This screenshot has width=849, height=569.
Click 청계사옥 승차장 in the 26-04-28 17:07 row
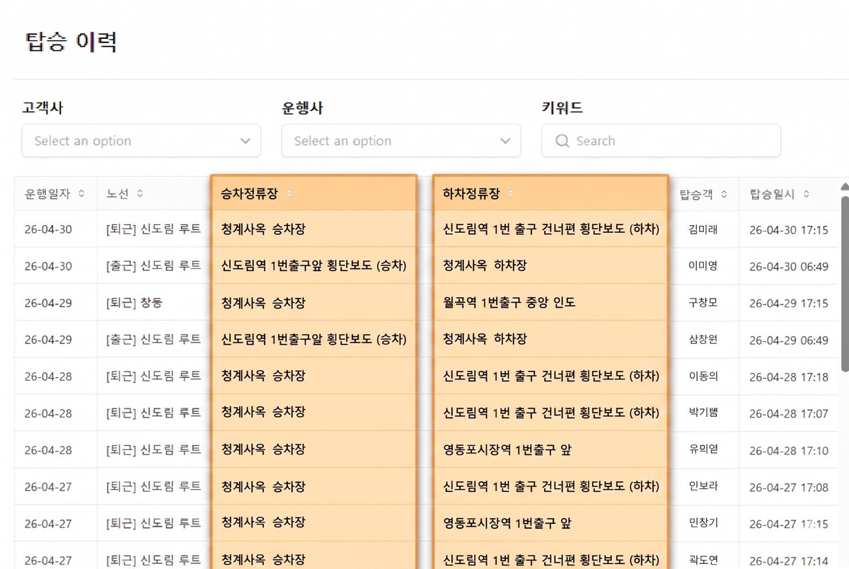click(263, 413)
